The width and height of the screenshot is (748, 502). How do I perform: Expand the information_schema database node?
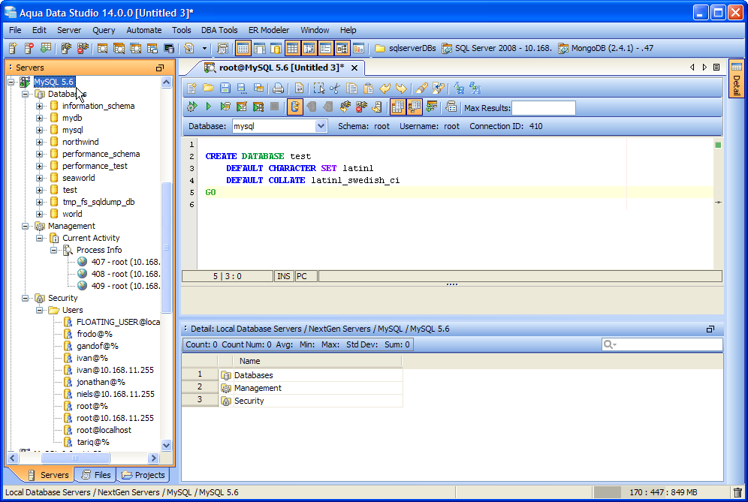[40, 106]
